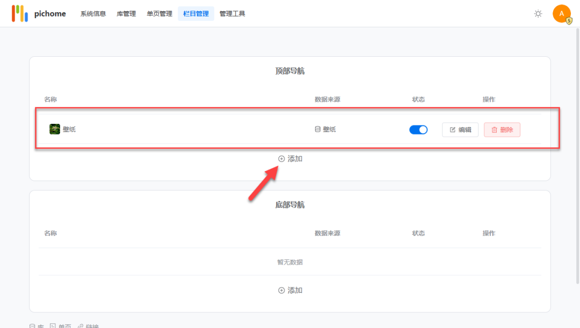The height and width of the screenshot is (328, 580).
Task: Click the 删除 button for 壁纸
Action: coord(502,129)
